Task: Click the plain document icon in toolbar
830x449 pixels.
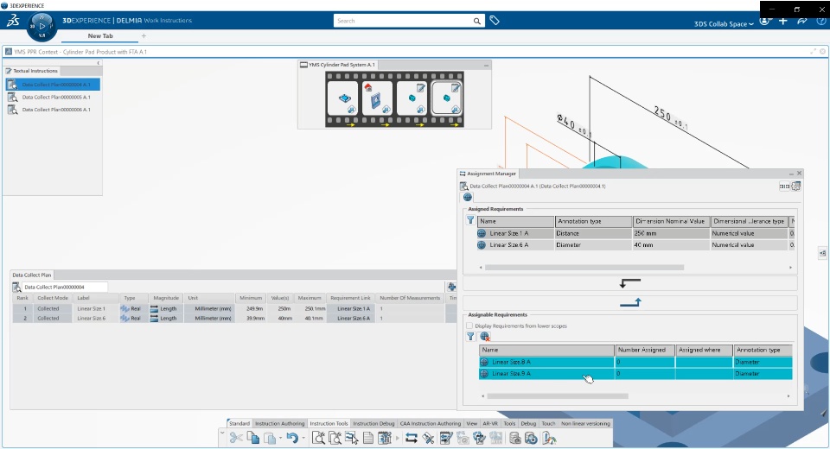Action: (368, 438)
